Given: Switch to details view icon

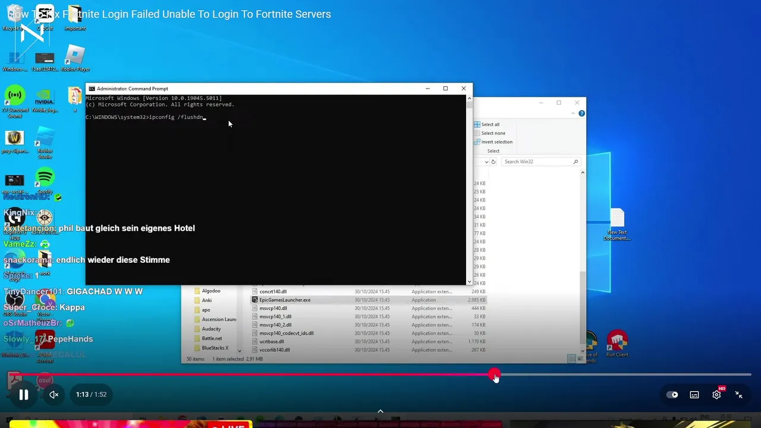Looking at the screenshot, I should pos(570,359).
